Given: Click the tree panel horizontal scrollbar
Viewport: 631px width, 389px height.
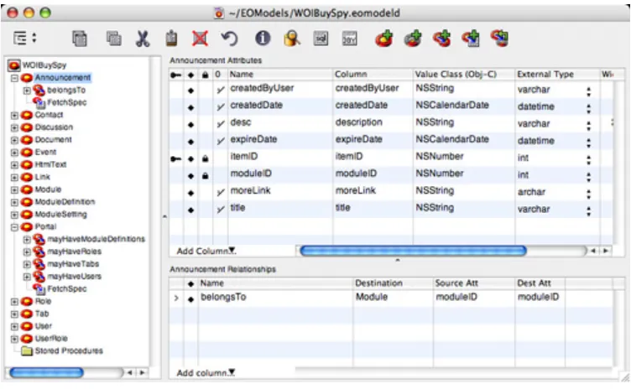Looking at the screenshot, I should pos(46,373).
